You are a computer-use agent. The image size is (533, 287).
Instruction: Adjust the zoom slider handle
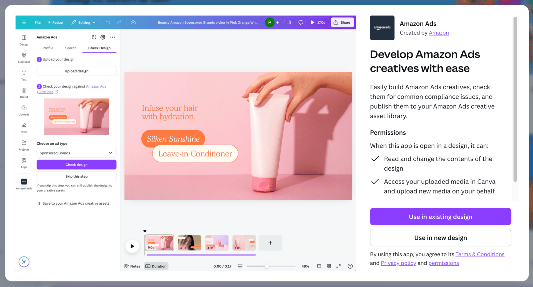[x=267, y=266]
